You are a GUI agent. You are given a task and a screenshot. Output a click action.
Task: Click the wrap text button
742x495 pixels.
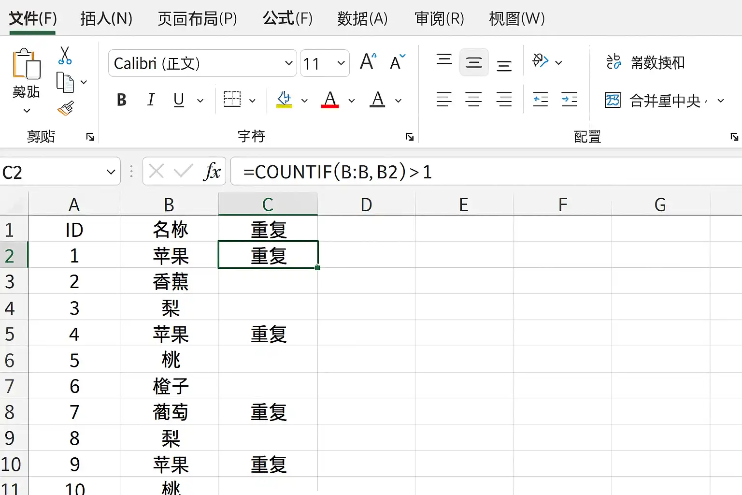[645, 62]
